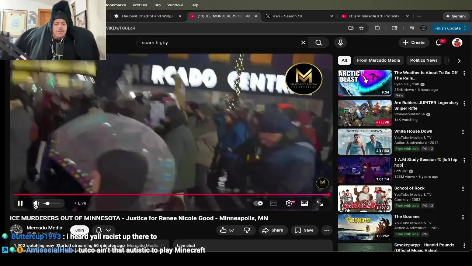Viewport: 472px width, 266px height.
Task: Open the Mercado Media channel name
Action: pyautogui.click(x=44, y=228)
